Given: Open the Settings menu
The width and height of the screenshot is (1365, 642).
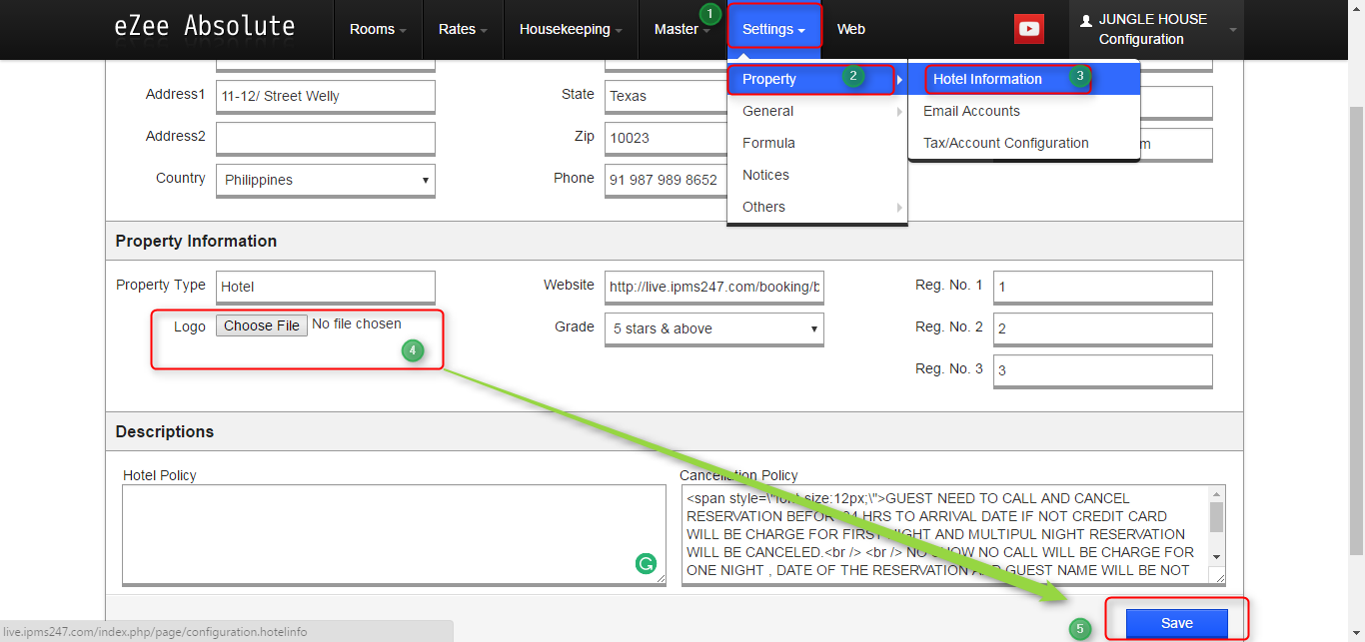Looking at the screenshot, I should tap(774, 29).
